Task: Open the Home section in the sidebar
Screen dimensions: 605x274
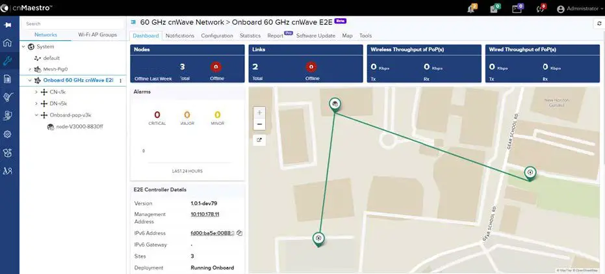Action: [7, 42]
